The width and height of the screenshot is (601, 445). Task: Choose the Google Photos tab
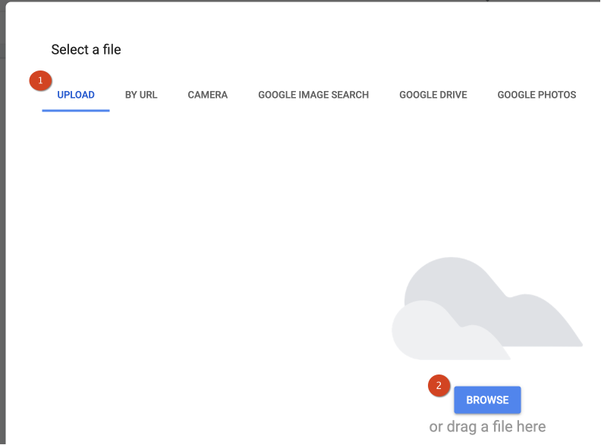[536, 95]
